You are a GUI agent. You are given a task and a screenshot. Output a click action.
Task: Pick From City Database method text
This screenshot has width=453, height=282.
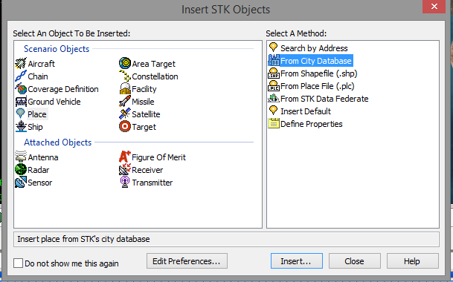tap(316, 61)
